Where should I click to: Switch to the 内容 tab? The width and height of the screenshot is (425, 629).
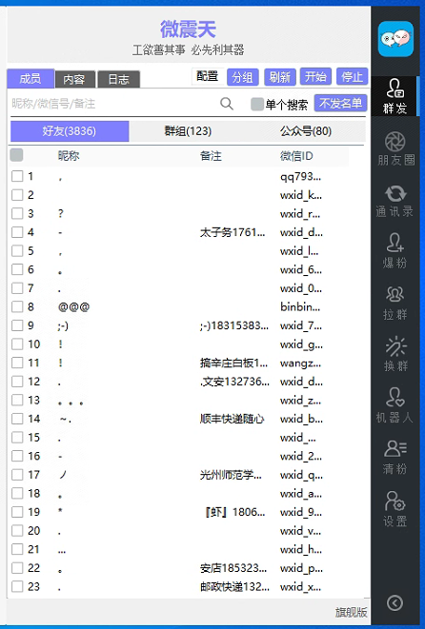point(74,79)
